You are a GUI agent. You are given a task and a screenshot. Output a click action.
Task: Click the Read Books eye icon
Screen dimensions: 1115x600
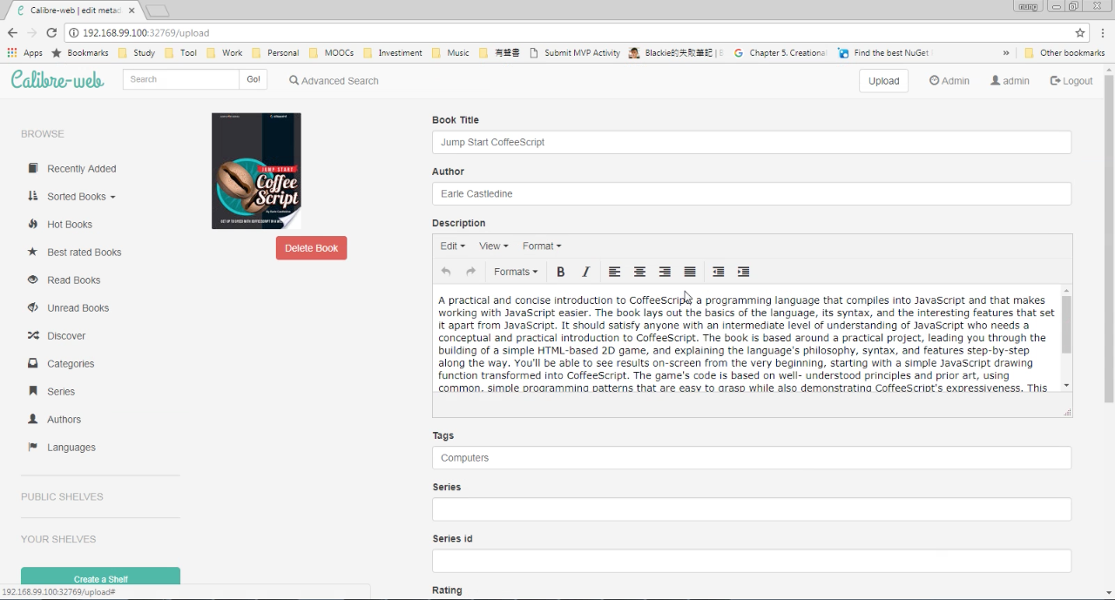pos(33,280)
